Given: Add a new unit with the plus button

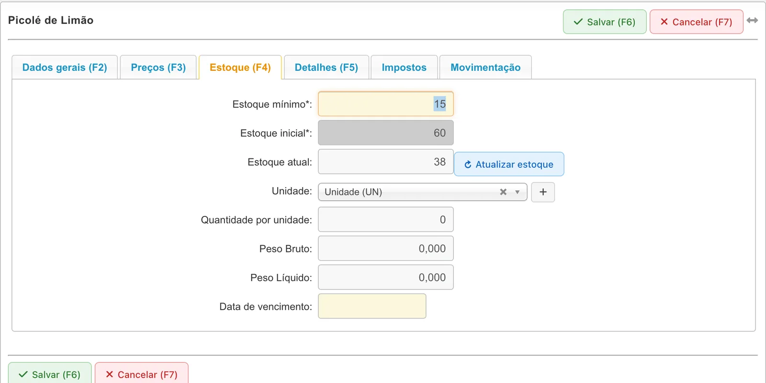Looking at the screenshot, I should [543, 192].
